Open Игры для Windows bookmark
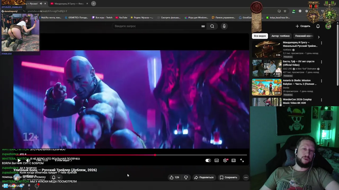Image resolution: width=339 pixels, height=190 pixels. click(x=196, y=18)
